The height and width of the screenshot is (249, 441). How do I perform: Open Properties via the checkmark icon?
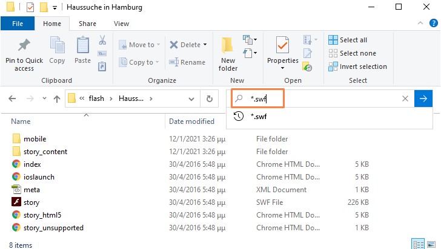282,47
